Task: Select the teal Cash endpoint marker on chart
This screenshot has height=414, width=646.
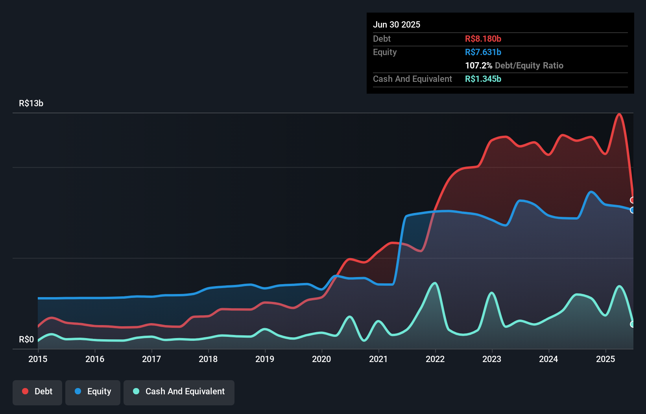Action: [633, 324]
